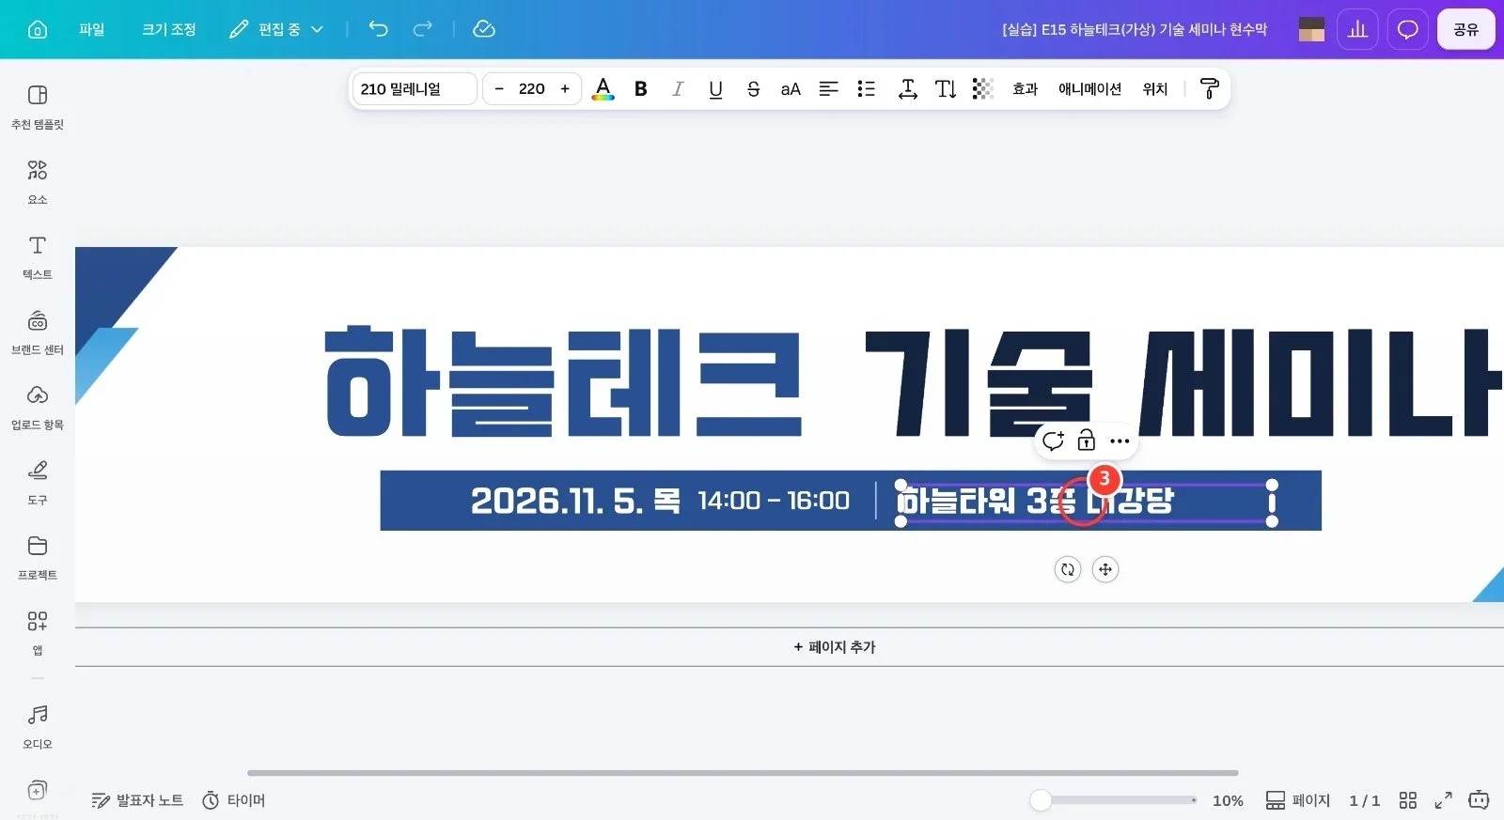Screen dimensions: 1504x820
Task: Go to Canva home icon
Action: click(38, 29)
